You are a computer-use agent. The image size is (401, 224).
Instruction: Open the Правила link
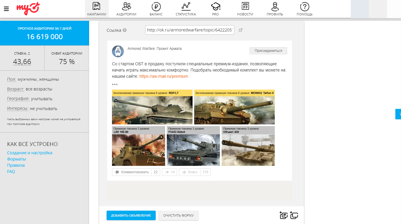coord(16,165)
